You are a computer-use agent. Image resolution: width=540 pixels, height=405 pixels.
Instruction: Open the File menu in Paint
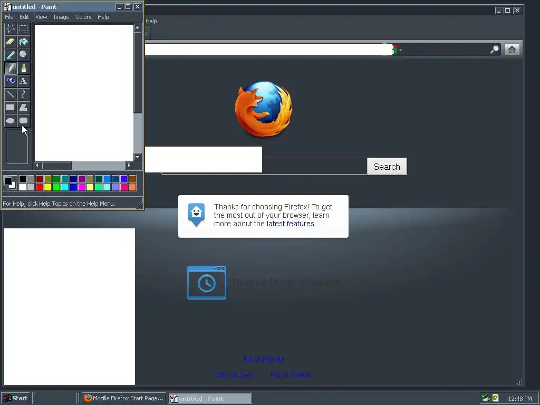click(9, 17)
